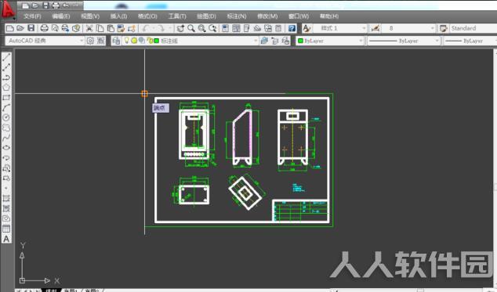Viewport: 497px width, 292px height.
Task: Expand the AutoCAD 经典 workspace dropdown
Action: coord(45,41)
